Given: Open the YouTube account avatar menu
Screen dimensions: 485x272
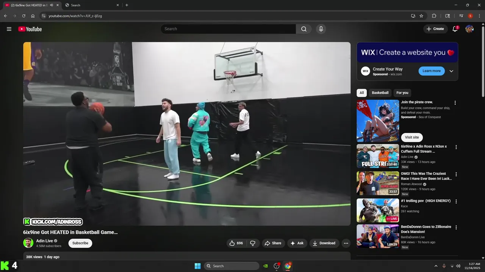Looking at the screenshot, I should click(469, 29).
